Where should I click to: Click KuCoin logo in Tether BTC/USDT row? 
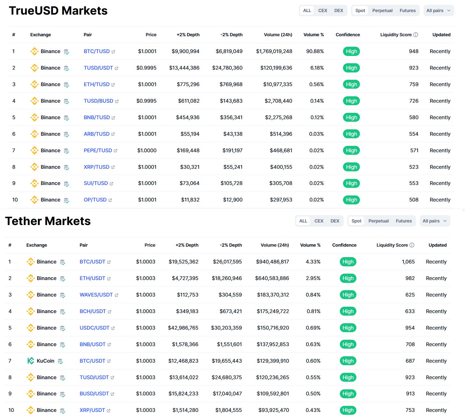pos(31,361)
